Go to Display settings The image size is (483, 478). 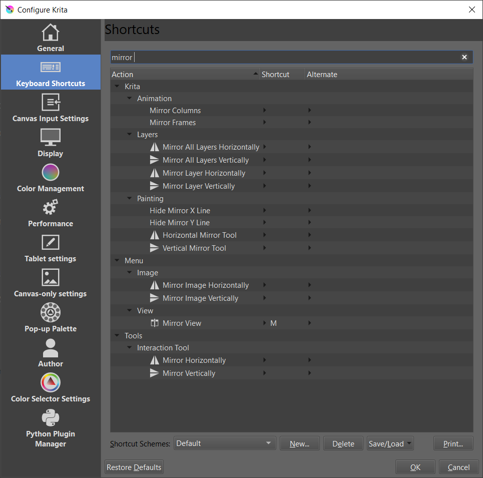pos(51,143)
